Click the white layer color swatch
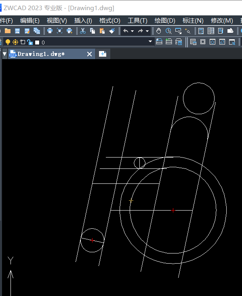242x296 pixels. (x=37, y=43)
